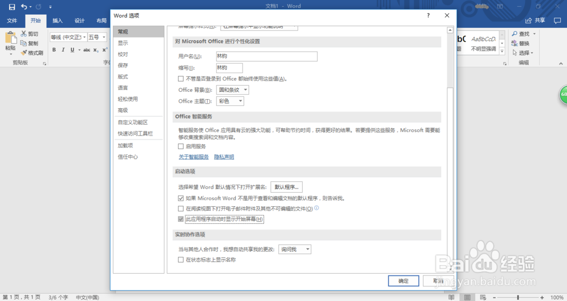Click the zoom out minus button

point(494,298)
